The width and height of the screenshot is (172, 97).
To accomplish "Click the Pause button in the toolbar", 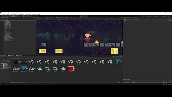I will click(x=84, y=16).
